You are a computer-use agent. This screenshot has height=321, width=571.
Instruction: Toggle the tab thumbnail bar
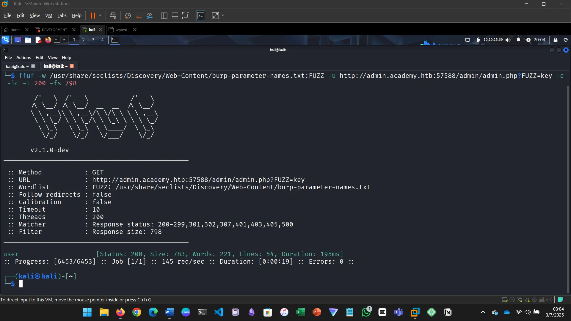tap(175, 15)
